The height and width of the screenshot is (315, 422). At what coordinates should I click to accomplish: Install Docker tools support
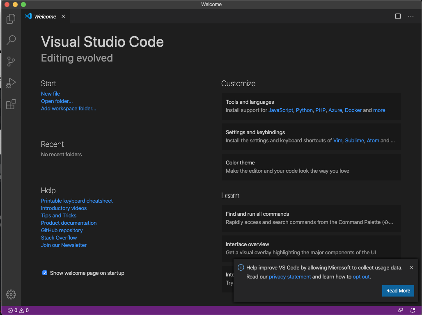click(353, 110)
